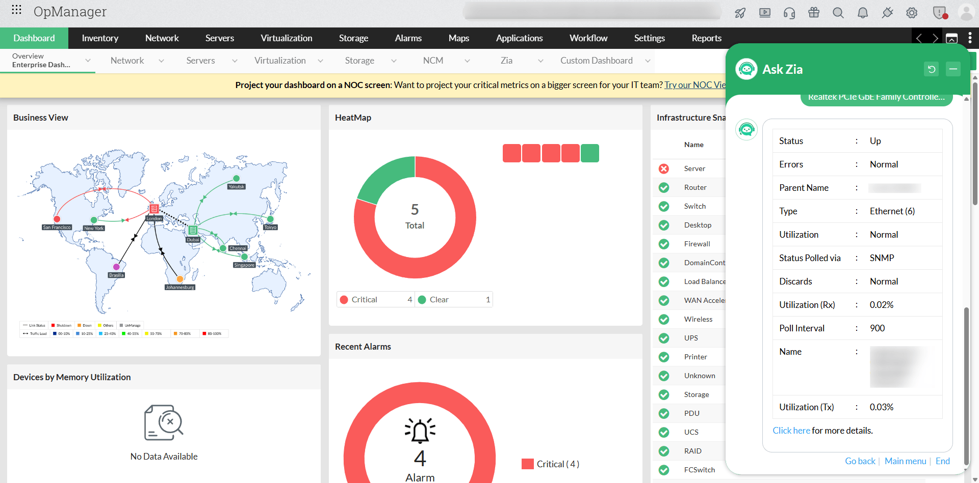Open the Settings main tab
This screenshot has width=979, height=483.
650,38
